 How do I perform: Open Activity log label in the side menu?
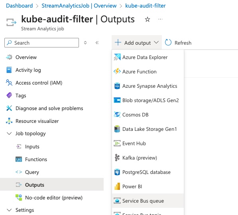[28, 70]
